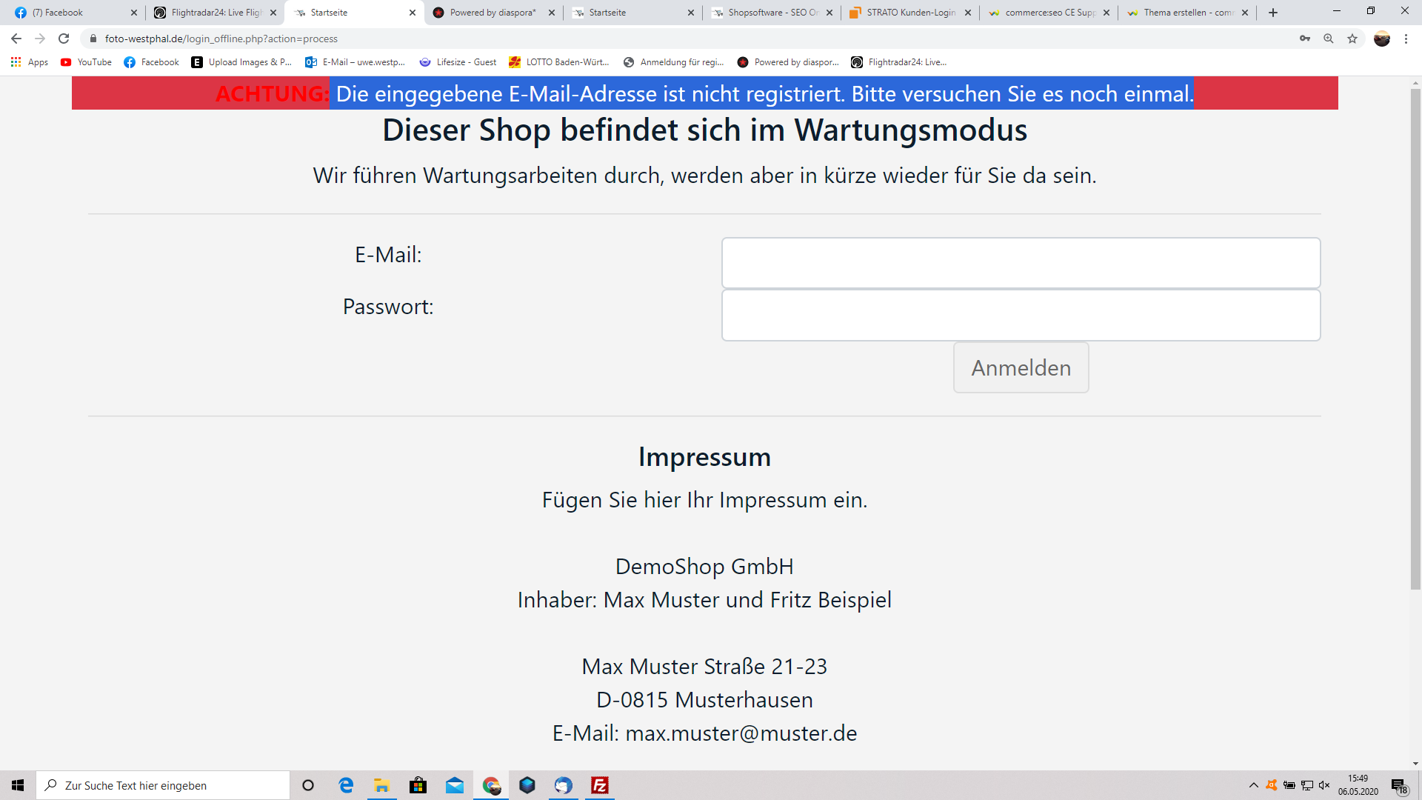Launch Microsoft Edge from the taskbar
This screenshot has height=800, width=1422.
point(346,785)
